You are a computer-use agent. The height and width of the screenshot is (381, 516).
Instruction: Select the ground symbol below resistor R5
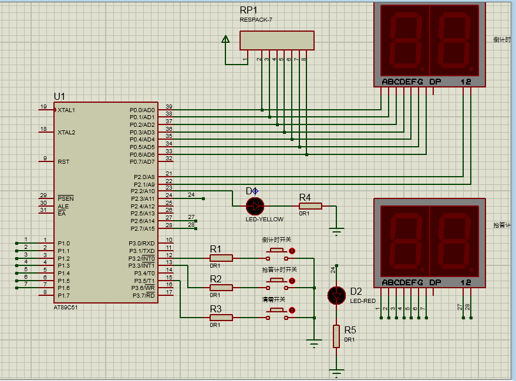[336, 373]
